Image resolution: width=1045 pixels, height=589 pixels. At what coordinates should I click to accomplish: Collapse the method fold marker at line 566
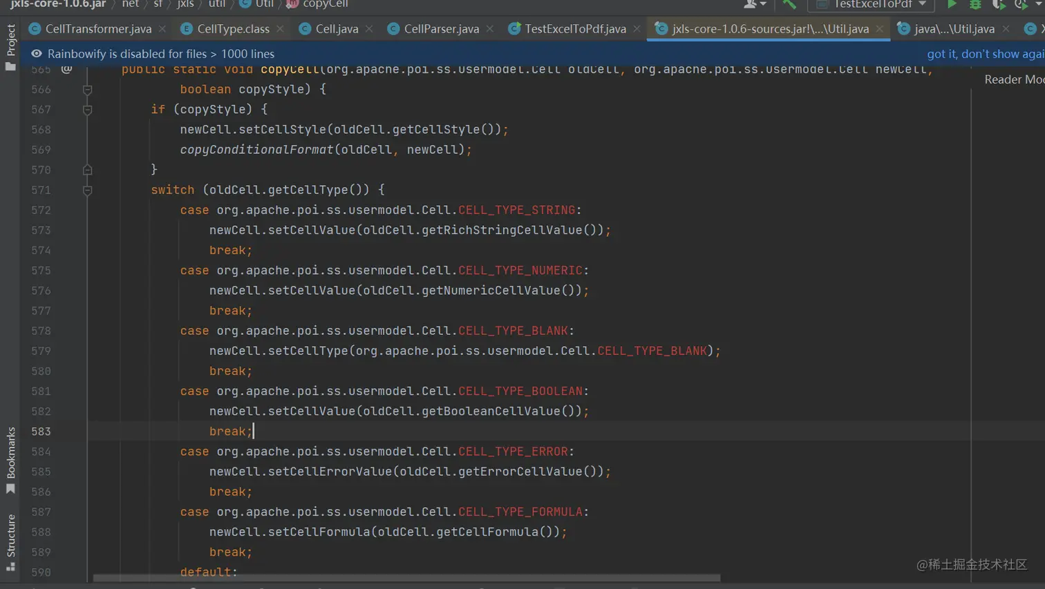(87, 90)
